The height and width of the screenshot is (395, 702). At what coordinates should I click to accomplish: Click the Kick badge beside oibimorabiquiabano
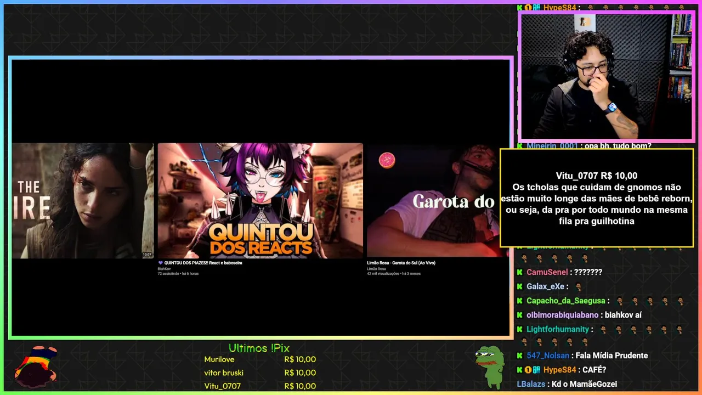[x=520, y=315]
